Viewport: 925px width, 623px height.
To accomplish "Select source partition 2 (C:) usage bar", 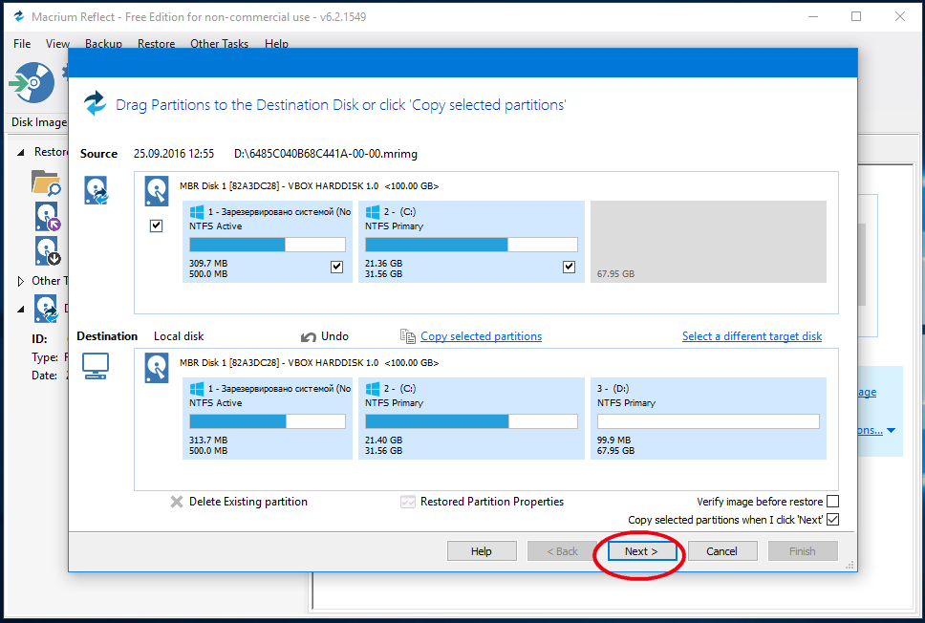I will pos(471,245).
